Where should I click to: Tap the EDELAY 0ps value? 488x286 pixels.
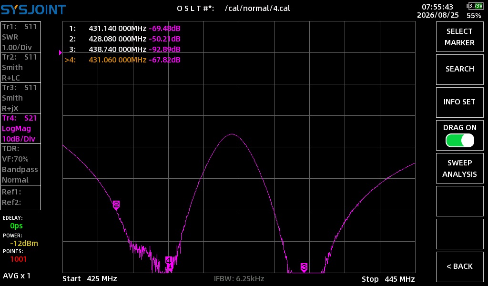[16, 225]
